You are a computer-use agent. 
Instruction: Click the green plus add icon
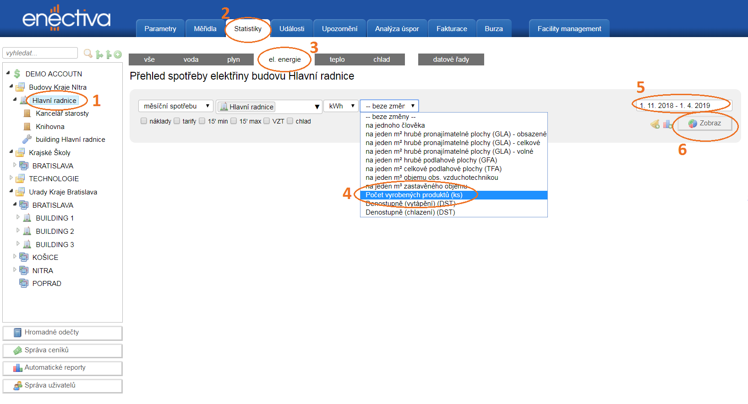pyautogui.click(x=118, y=54)
